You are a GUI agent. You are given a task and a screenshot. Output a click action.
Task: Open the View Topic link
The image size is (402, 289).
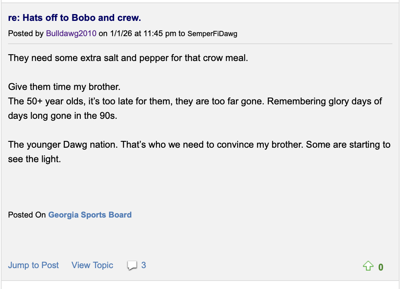coord(92,265)
